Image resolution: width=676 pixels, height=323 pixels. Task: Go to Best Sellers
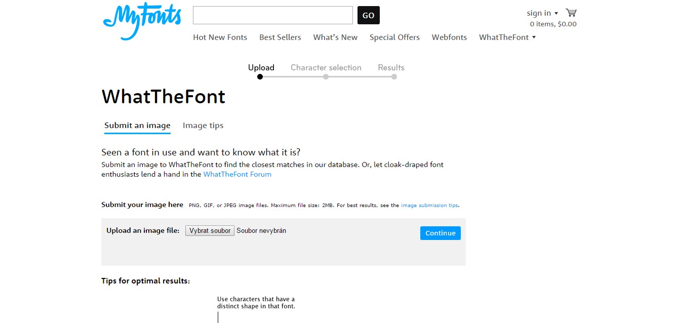[280, 37]
